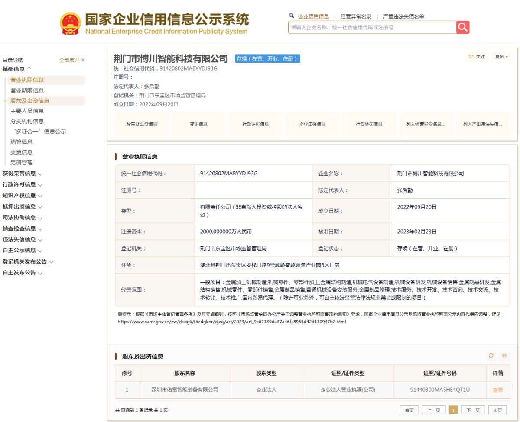The width and height of the screenshot is (520, 422).
Task: Click the samr.gov.cn notice URL
Action: pos(232,322)
